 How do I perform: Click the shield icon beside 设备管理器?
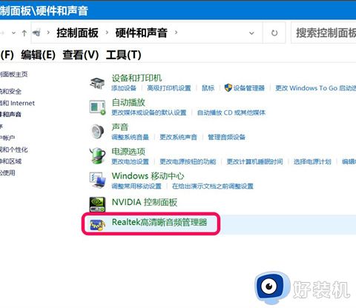point(228,87)
